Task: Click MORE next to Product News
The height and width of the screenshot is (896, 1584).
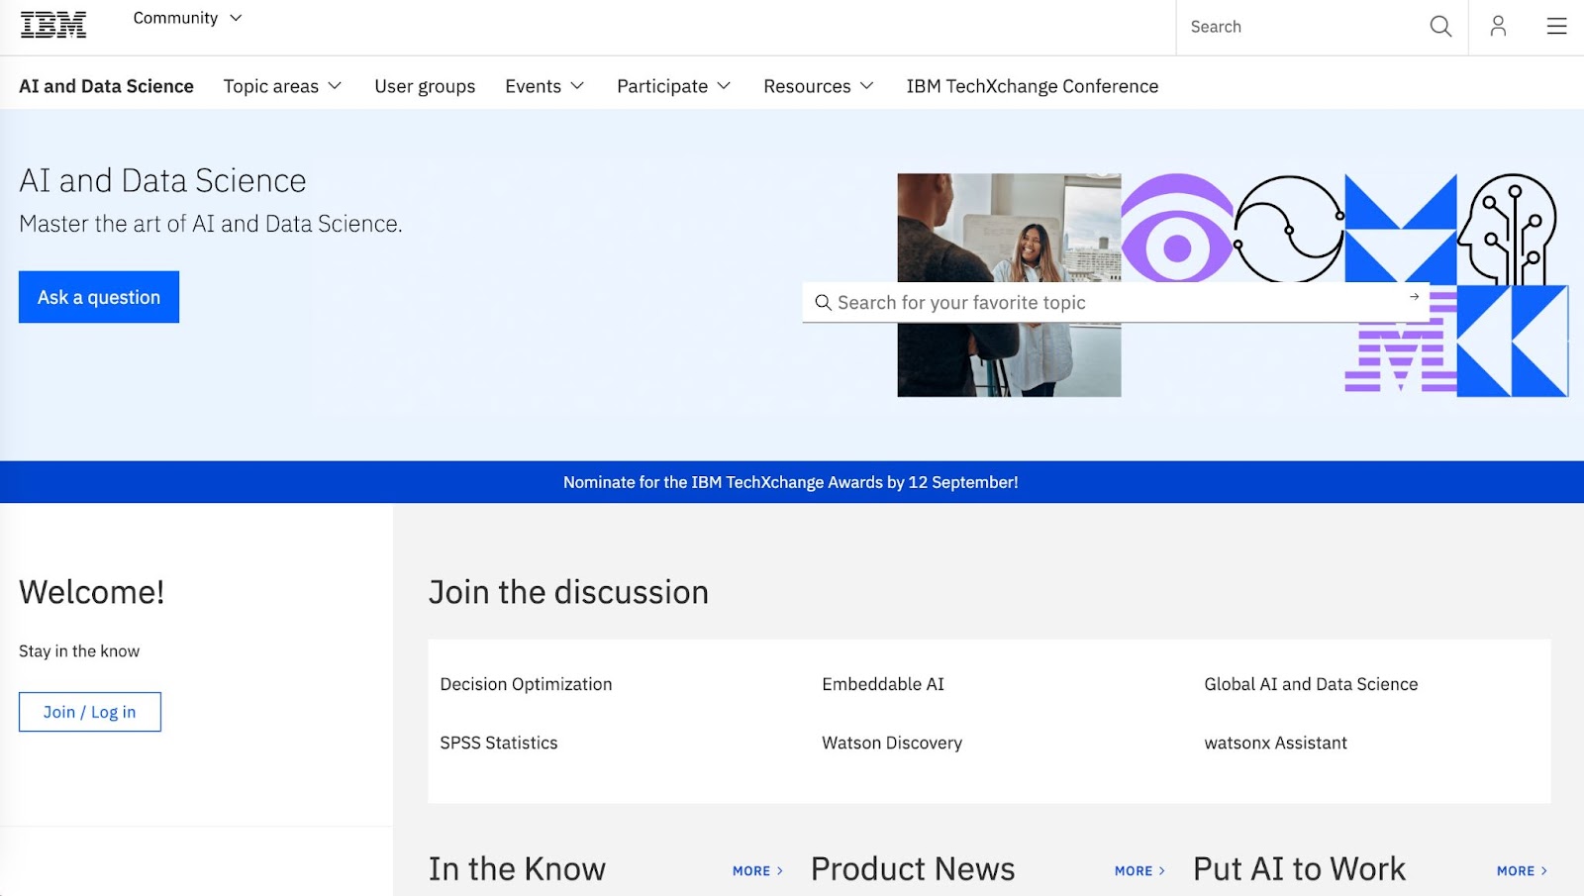Action: click(1140, 870)
